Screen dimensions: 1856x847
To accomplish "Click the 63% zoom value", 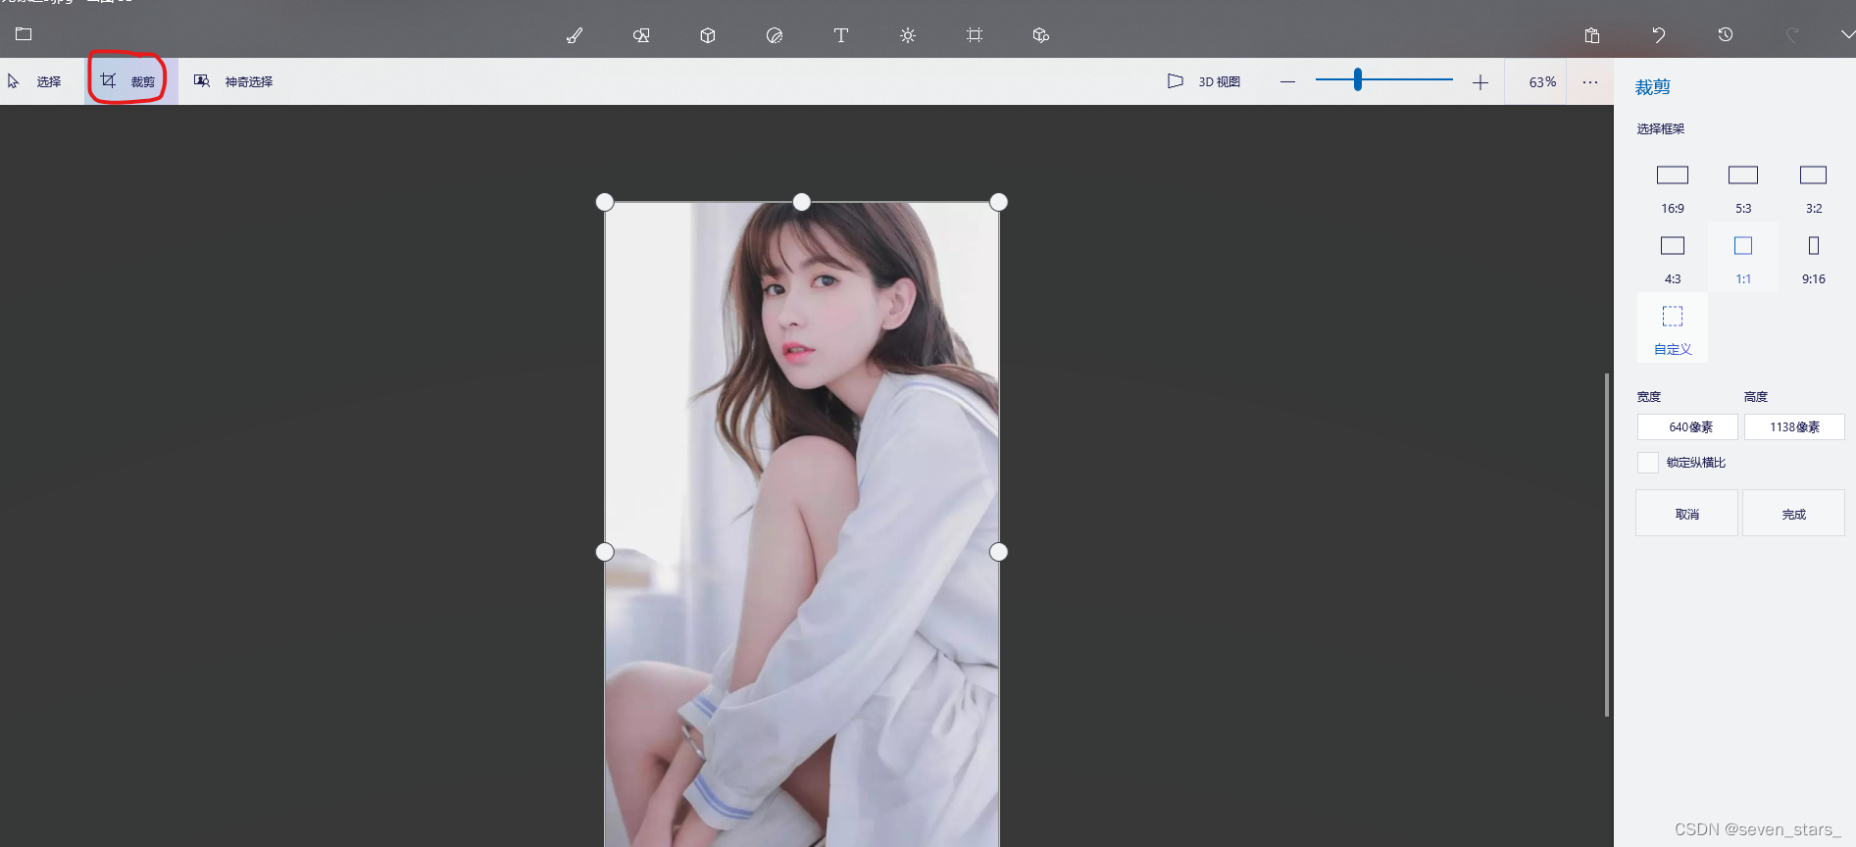I will pos(1542,82).
